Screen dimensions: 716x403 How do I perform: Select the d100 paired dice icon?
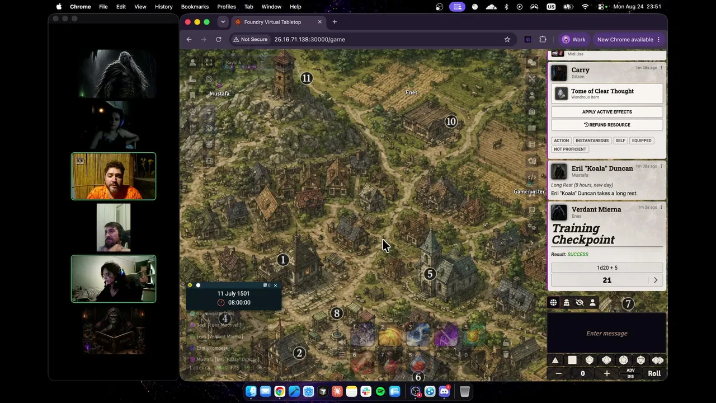click(658, 360)
